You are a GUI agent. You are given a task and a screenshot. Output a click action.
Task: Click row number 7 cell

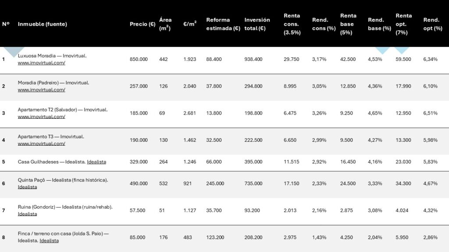click(x=4, y=210)
